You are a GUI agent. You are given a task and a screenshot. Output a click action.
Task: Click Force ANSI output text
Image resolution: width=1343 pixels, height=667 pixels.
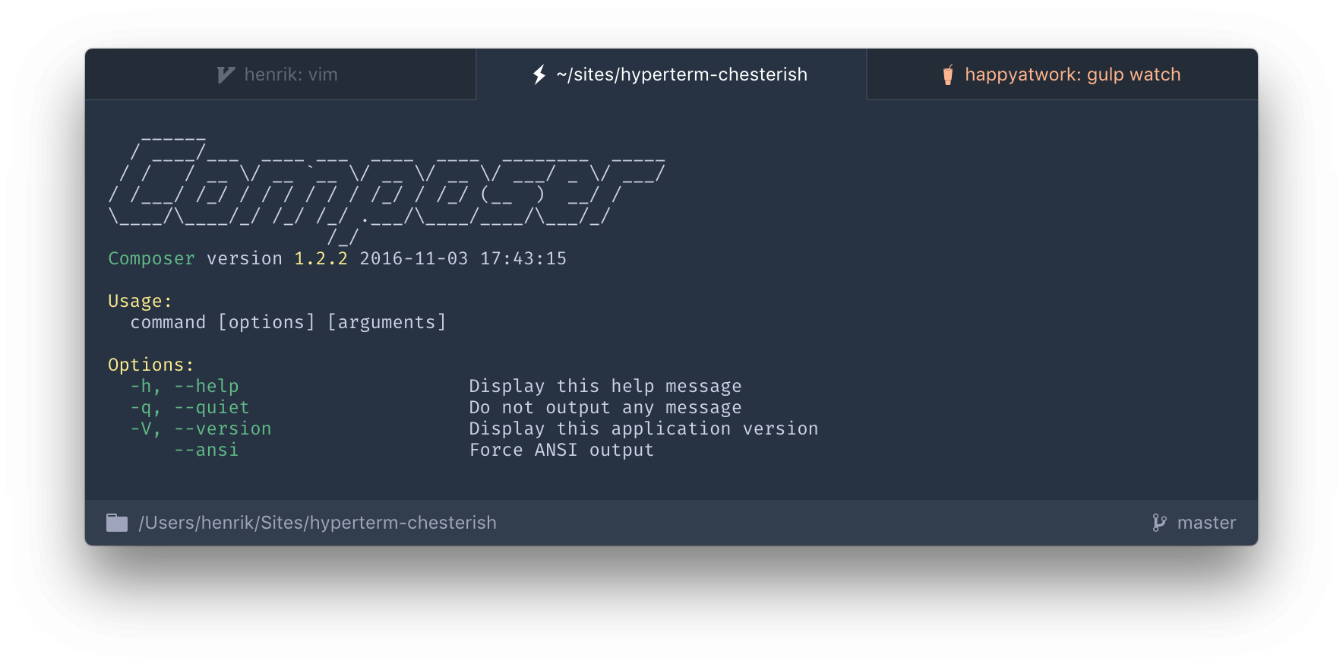(x=561, y=450)
